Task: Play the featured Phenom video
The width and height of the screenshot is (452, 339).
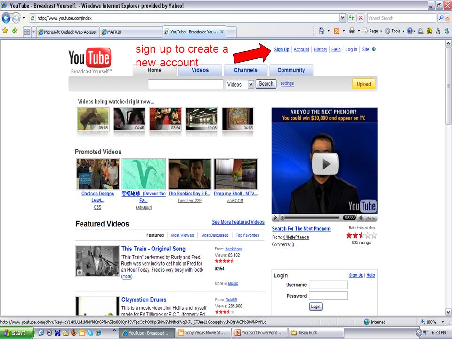Action: tap(325, 164)
